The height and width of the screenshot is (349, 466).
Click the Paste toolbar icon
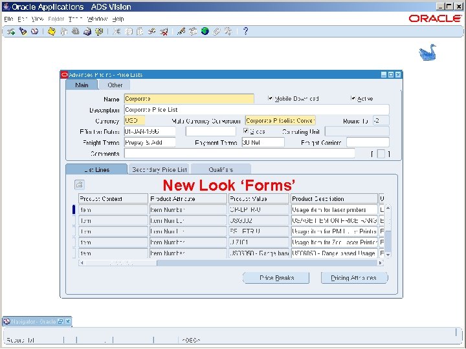tap(140, 31)
